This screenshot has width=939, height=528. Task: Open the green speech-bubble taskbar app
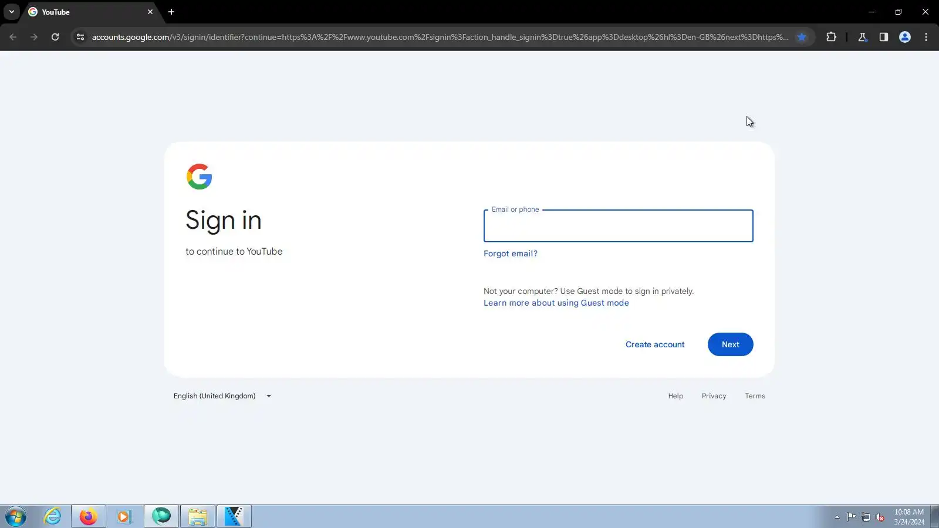click(x=161, y=516)
